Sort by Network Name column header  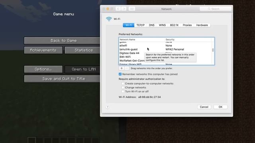tap(142, 40)
